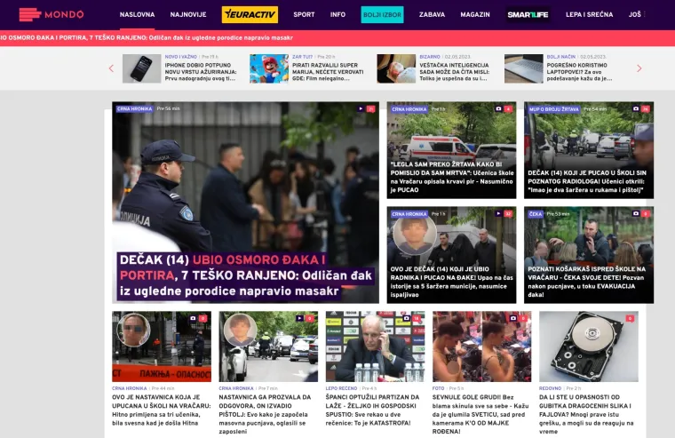
Task: Click 'MUP o broju žrtava' tag
Action: [554, 109]
